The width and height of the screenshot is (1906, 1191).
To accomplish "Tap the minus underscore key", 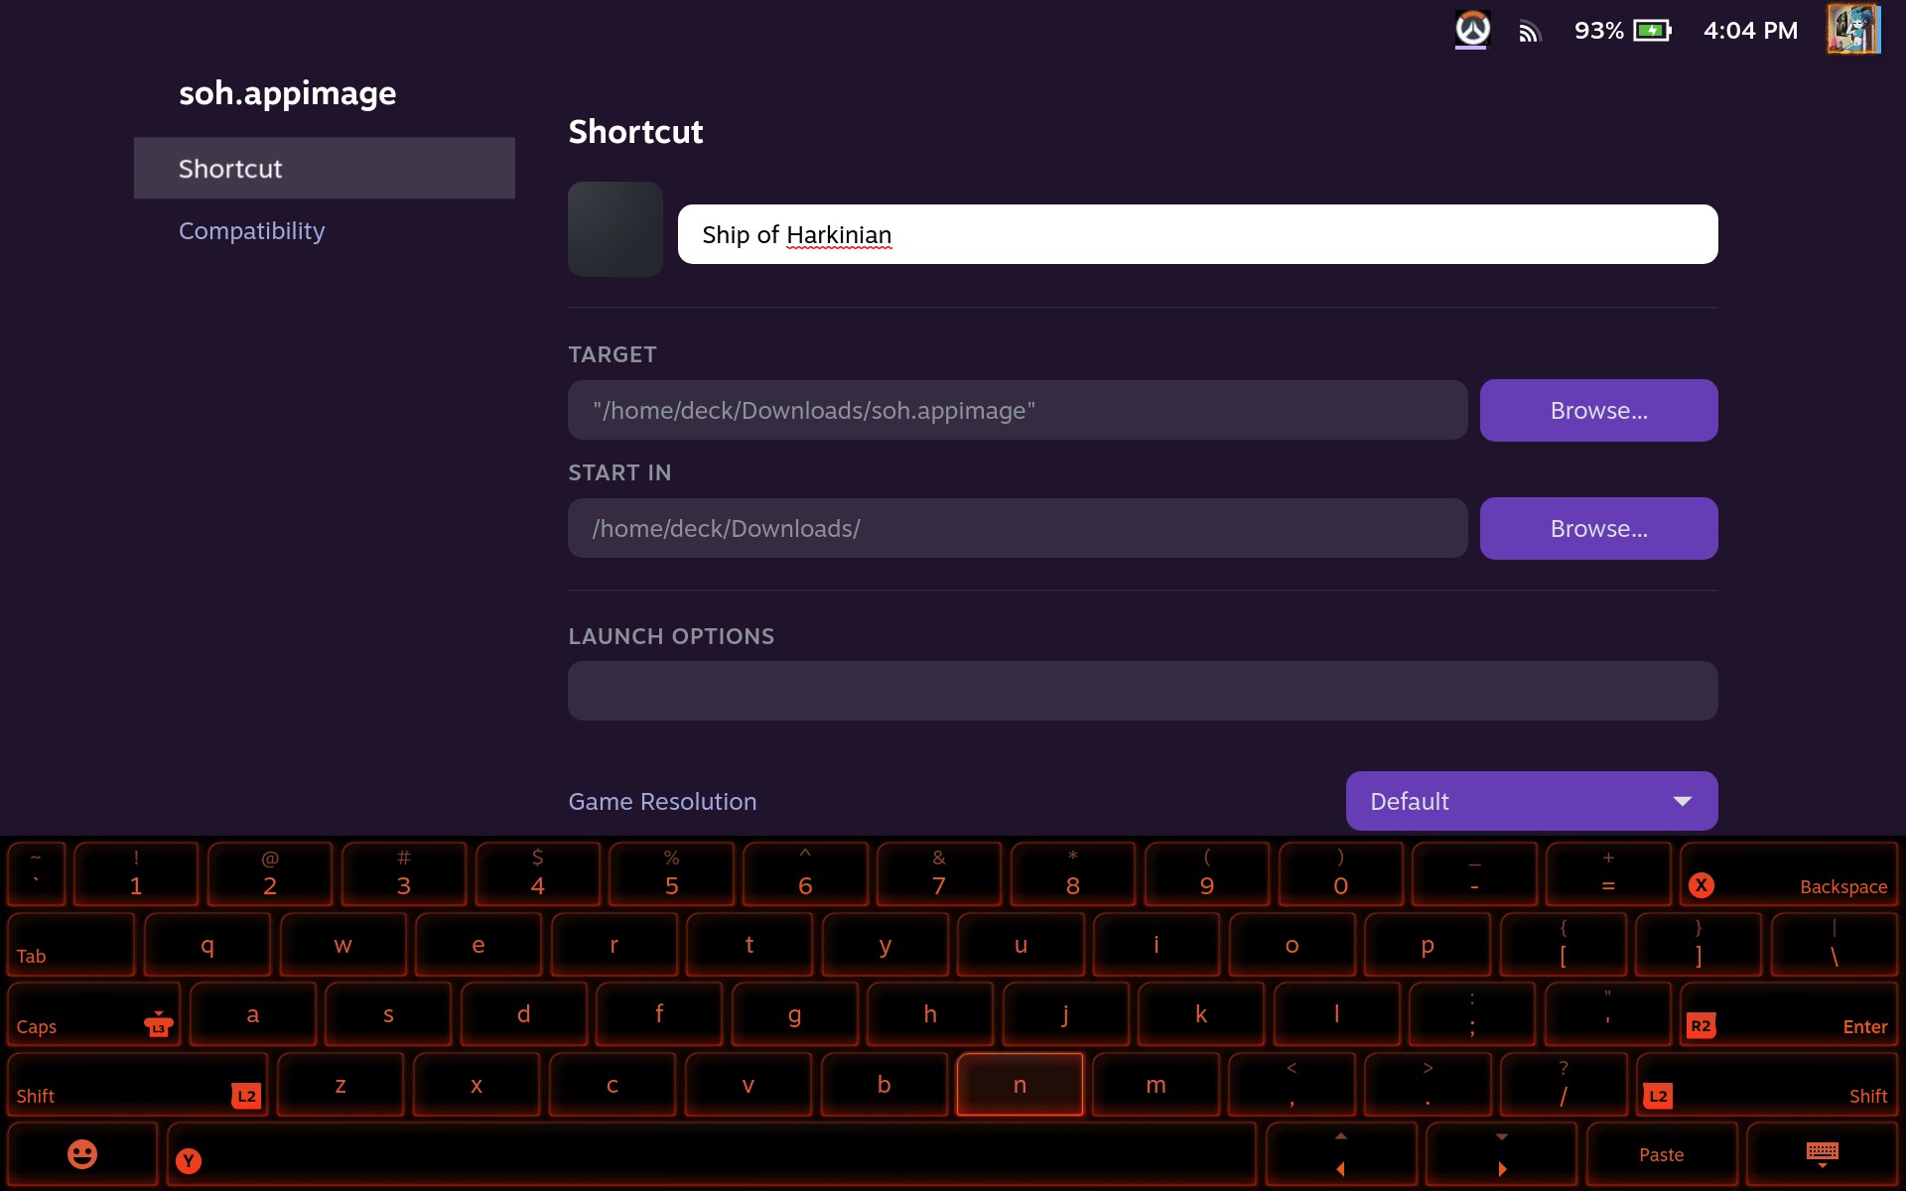I will tap(1475, 874).
